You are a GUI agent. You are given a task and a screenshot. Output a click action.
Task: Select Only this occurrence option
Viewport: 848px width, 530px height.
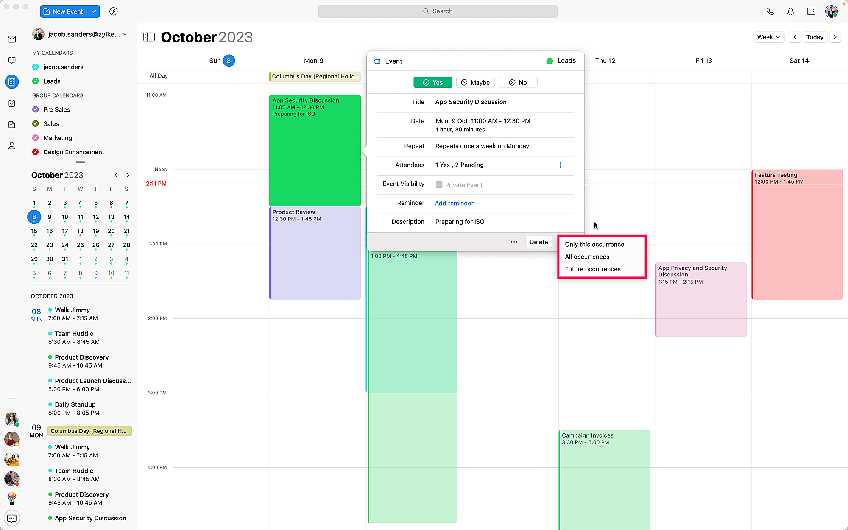pyautogui.click(x=594, y=245)
